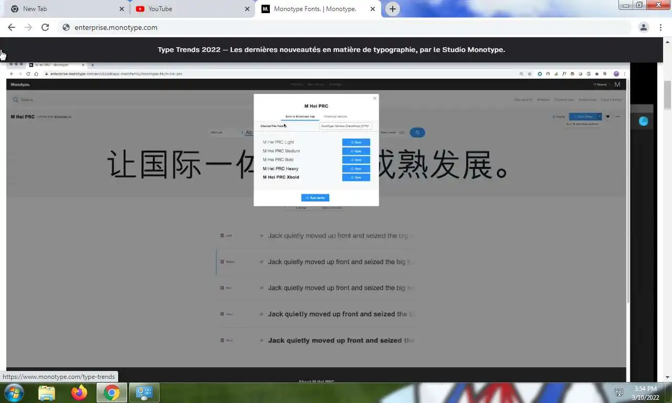Screen dimensions: 672x403
Task: Click the Search field on Monotype page
Action: click(27, 100)
